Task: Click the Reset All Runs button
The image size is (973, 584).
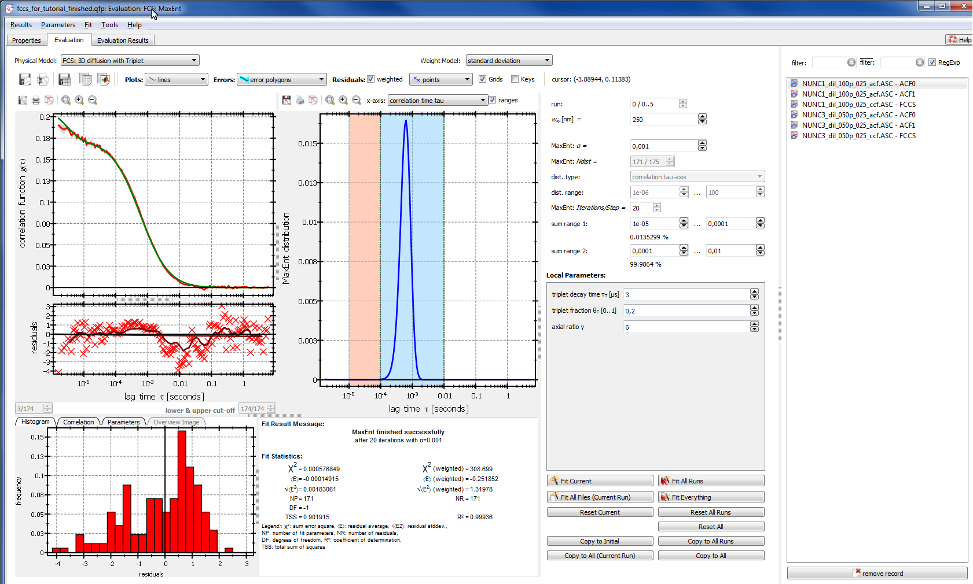Action: click(710, 512)
